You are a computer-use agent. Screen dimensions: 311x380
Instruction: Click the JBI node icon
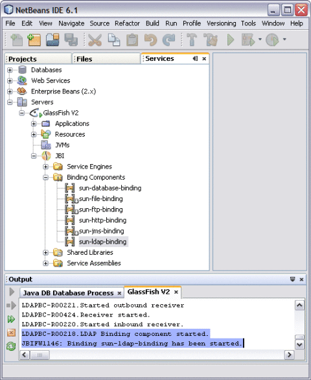click(x=46, y=156)
